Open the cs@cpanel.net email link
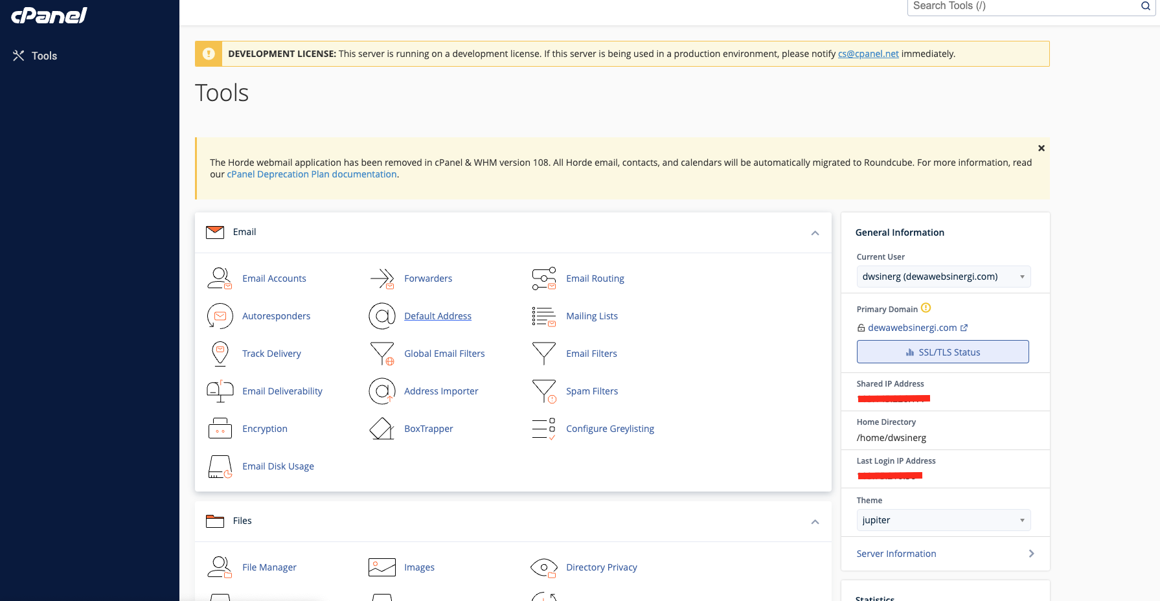1160x601 pixels. coord(868,54)
